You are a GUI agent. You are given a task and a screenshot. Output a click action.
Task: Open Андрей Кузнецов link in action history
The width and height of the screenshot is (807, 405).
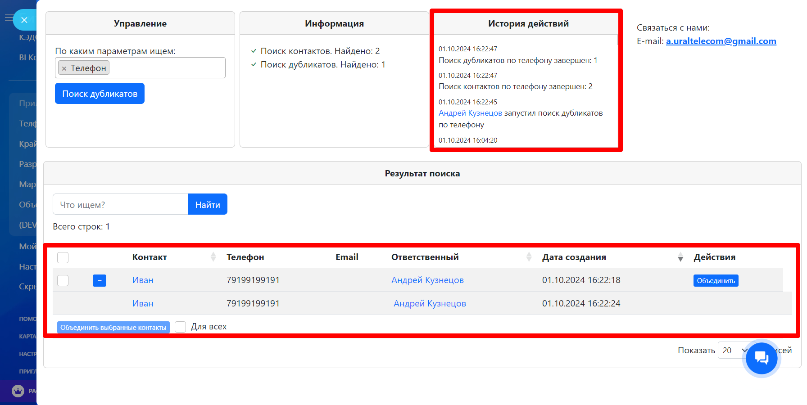pyautogui.click(x=470, y=113)
